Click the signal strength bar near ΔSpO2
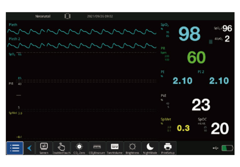 point(211,42)
